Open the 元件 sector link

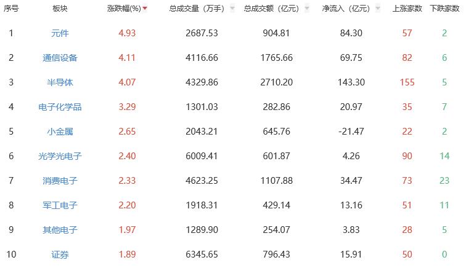coord(60,33)
